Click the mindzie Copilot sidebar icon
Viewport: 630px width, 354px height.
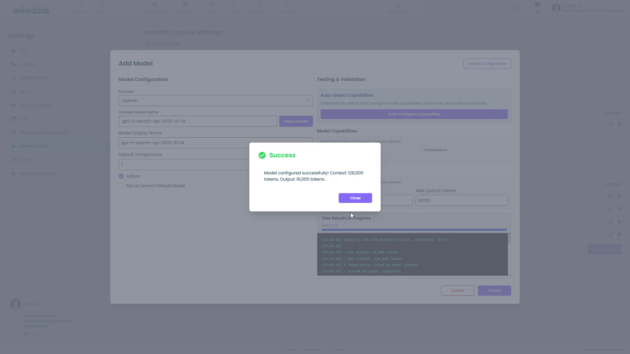coord(13,146)
